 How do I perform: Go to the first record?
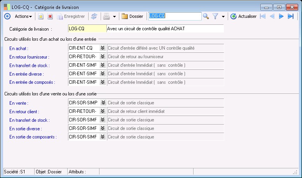point(263,16)
